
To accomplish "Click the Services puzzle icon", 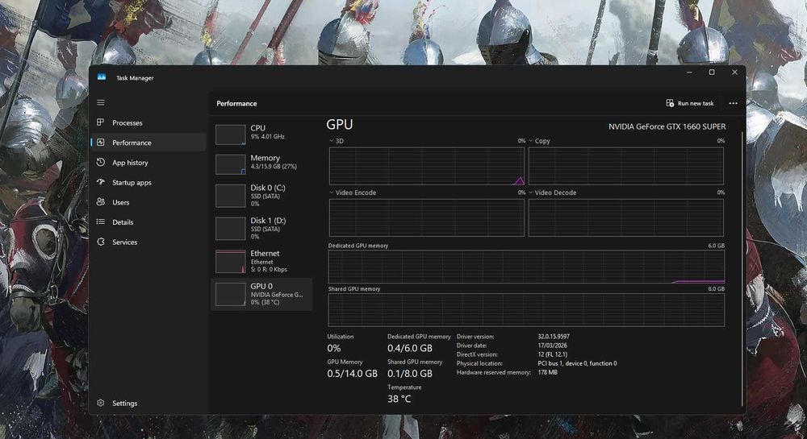I will point(100,242).
